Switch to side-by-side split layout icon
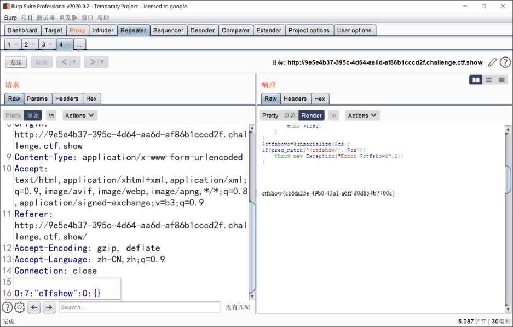513x327 pixels. coord(476,80)
